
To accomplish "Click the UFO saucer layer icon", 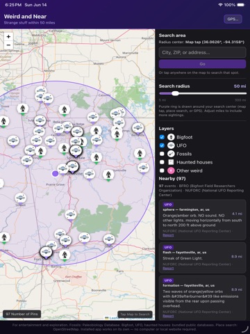I will pyautogui.click(x=171, y=145).
